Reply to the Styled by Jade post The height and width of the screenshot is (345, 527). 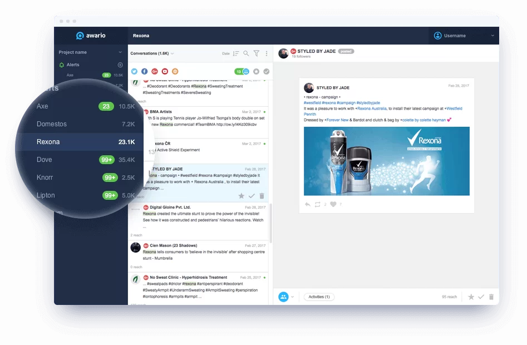(308, 204)
